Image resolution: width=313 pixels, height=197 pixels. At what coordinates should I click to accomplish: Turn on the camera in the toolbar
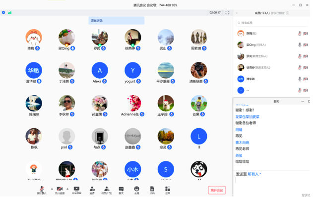60,190
